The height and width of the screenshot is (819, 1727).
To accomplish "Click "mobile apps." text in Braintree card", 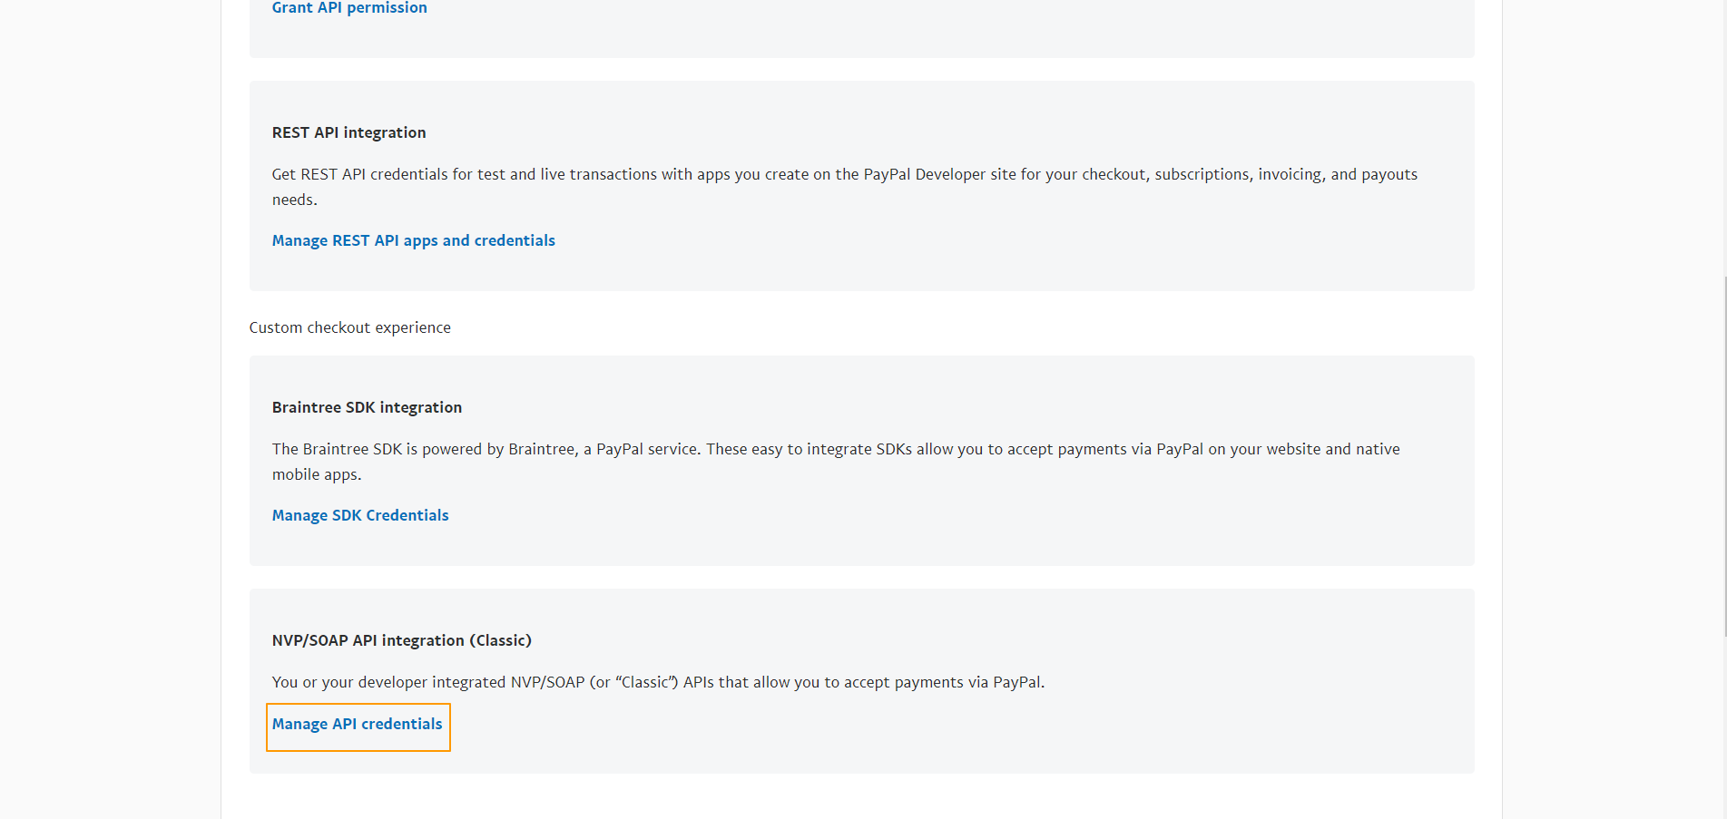I will tap(316, 475).
